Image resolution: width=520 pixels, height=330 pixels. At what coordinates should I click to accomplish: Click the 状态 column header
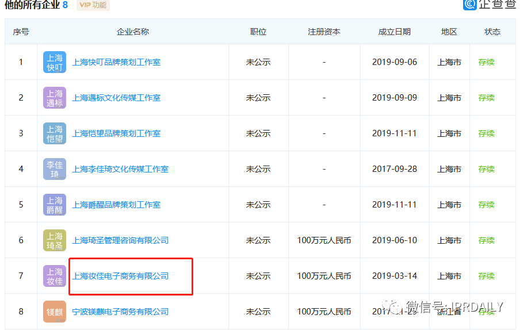click(492, 32)
